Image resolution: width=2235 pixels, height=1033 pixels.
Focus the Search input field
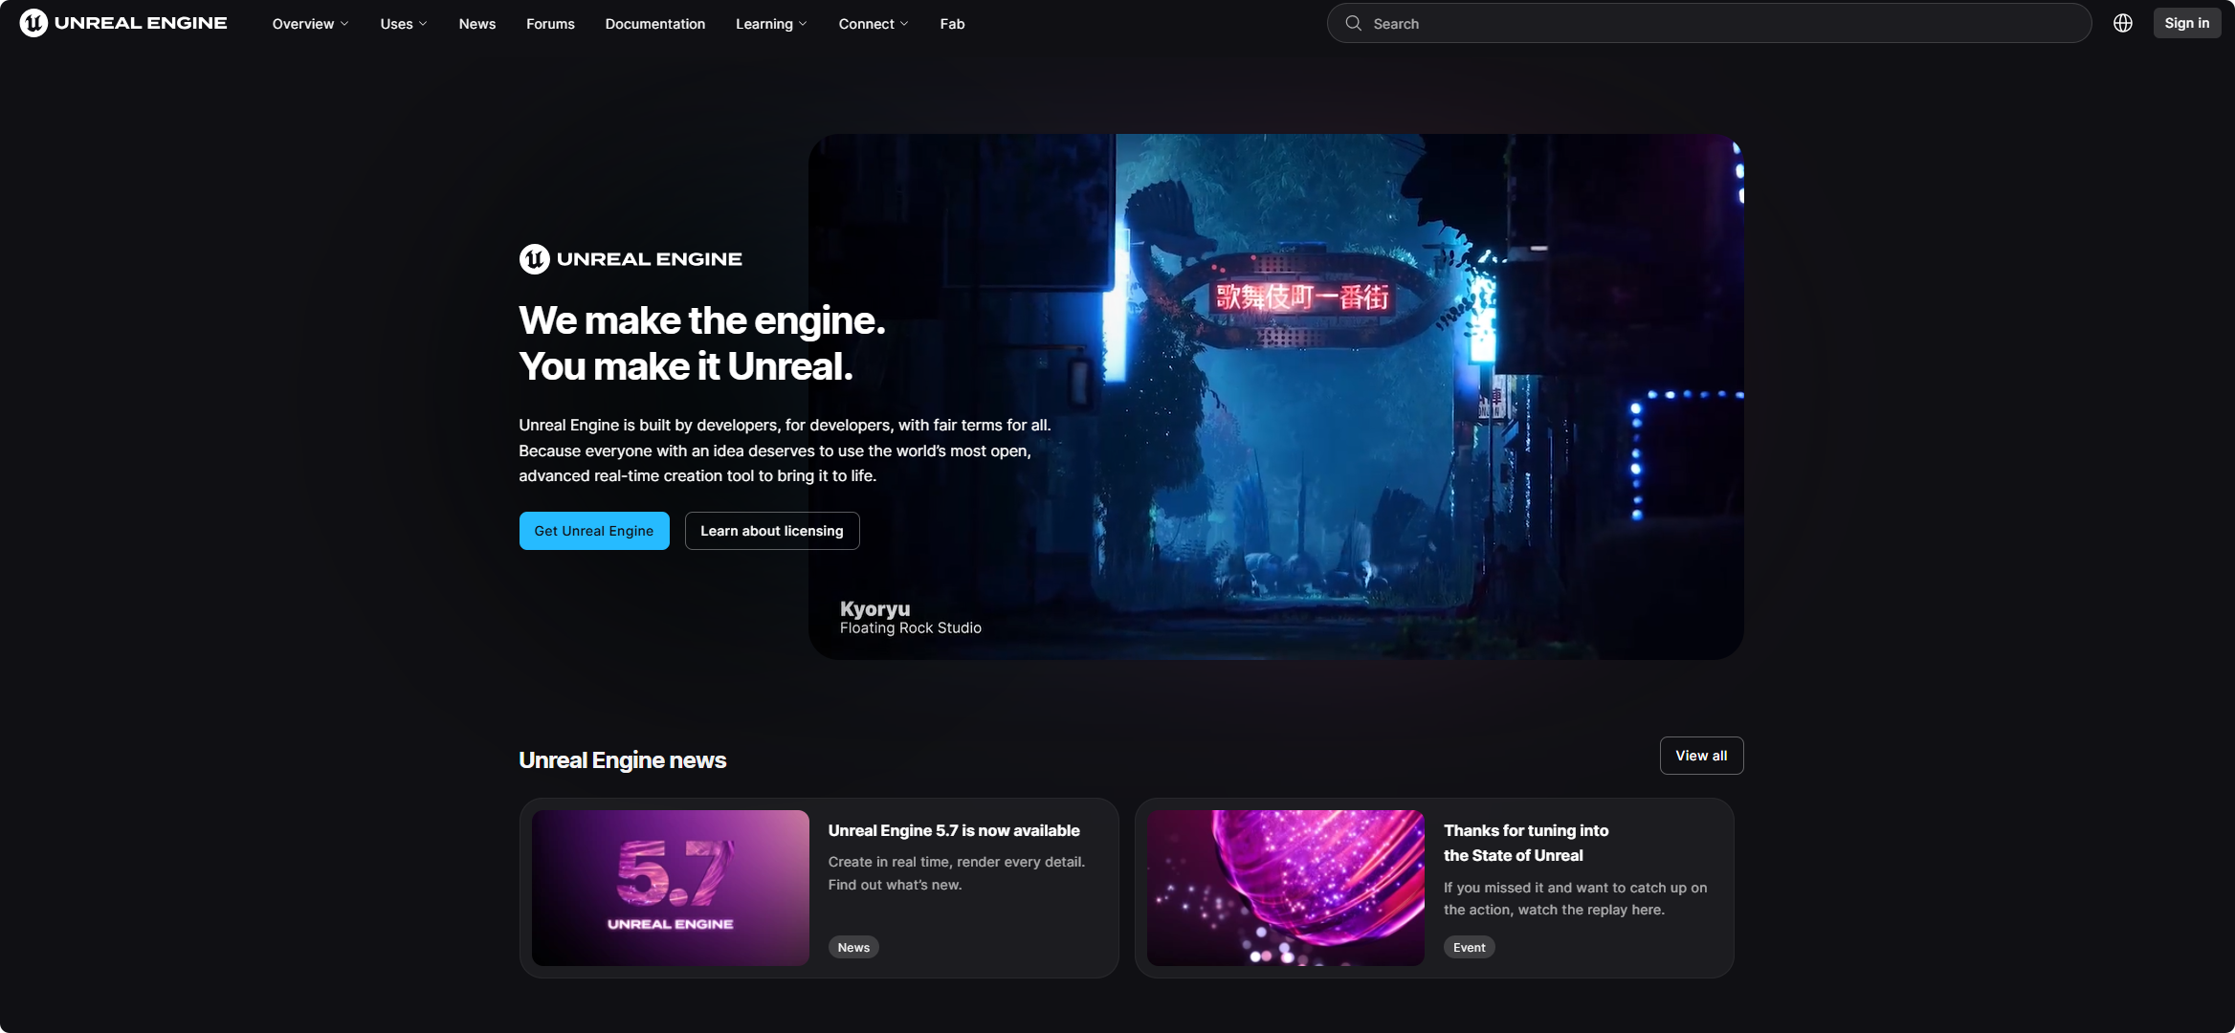1722,23
